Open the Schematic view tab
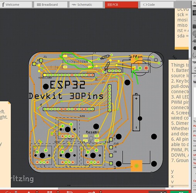The image size is (196, 193). pos(86,5)
